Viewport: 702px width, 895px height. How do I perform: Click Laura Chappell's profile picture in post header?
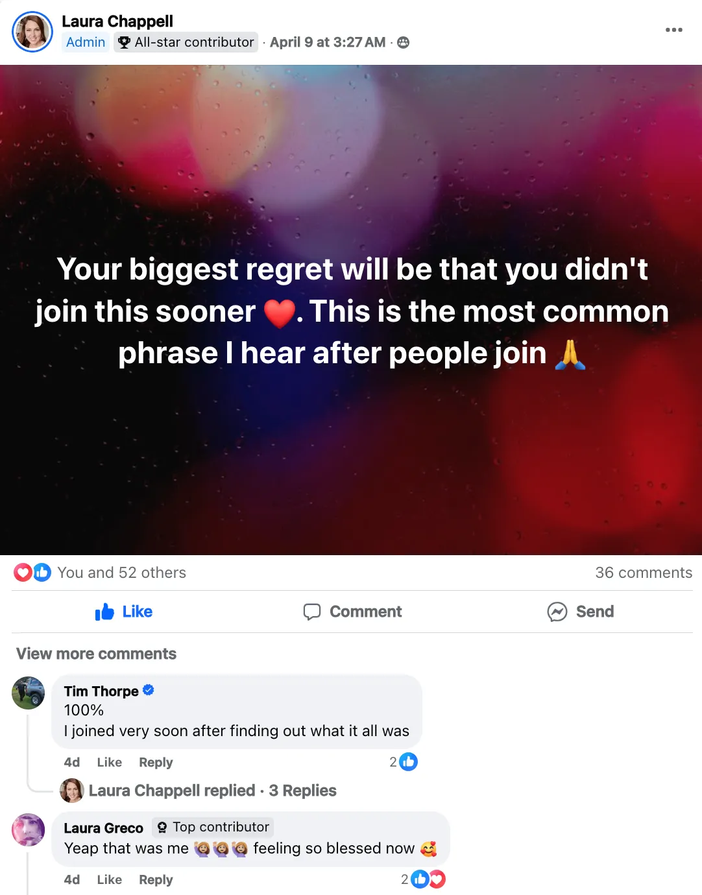32,32
